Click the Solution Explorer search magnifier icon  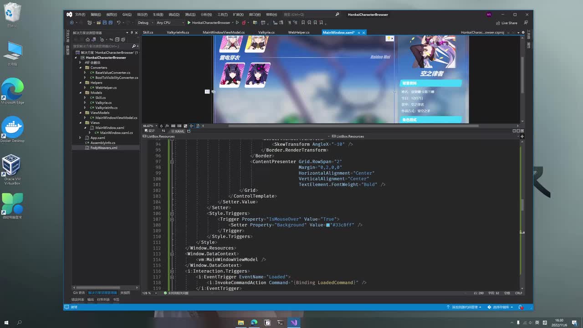coord(134,46)
